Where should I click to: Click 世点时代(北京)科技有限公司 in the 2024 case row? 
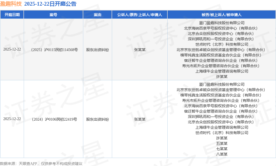coord(222,133)
